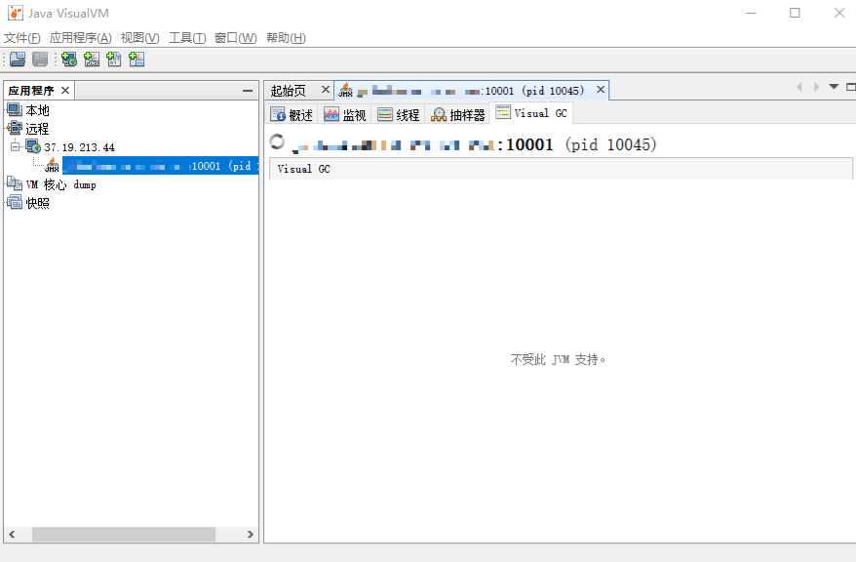Viewport: 856px width, 562px height.
Task: Open the 抽样器 subtab
Action: coord(458,114)
